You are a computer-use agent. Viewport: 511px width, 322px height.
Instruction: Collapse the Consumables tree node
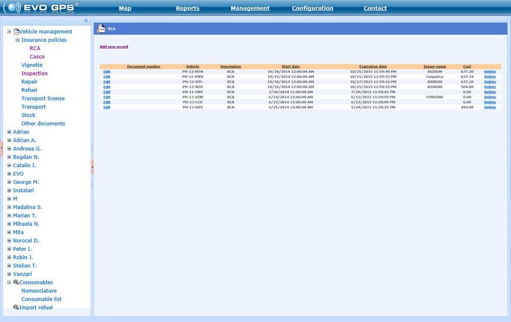9,282
